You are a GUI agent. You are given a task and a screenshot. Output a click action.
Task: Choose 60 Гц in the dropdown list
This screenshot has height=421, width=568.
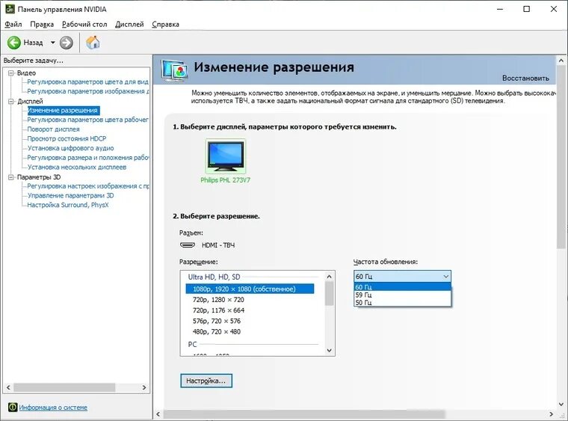tap(402, 287)
